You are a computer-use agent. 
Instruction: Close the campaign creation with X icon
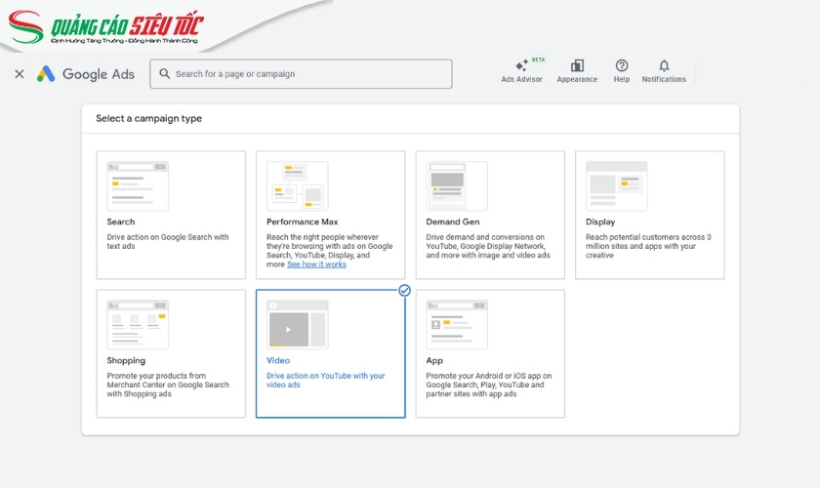(x=20, y=74)
